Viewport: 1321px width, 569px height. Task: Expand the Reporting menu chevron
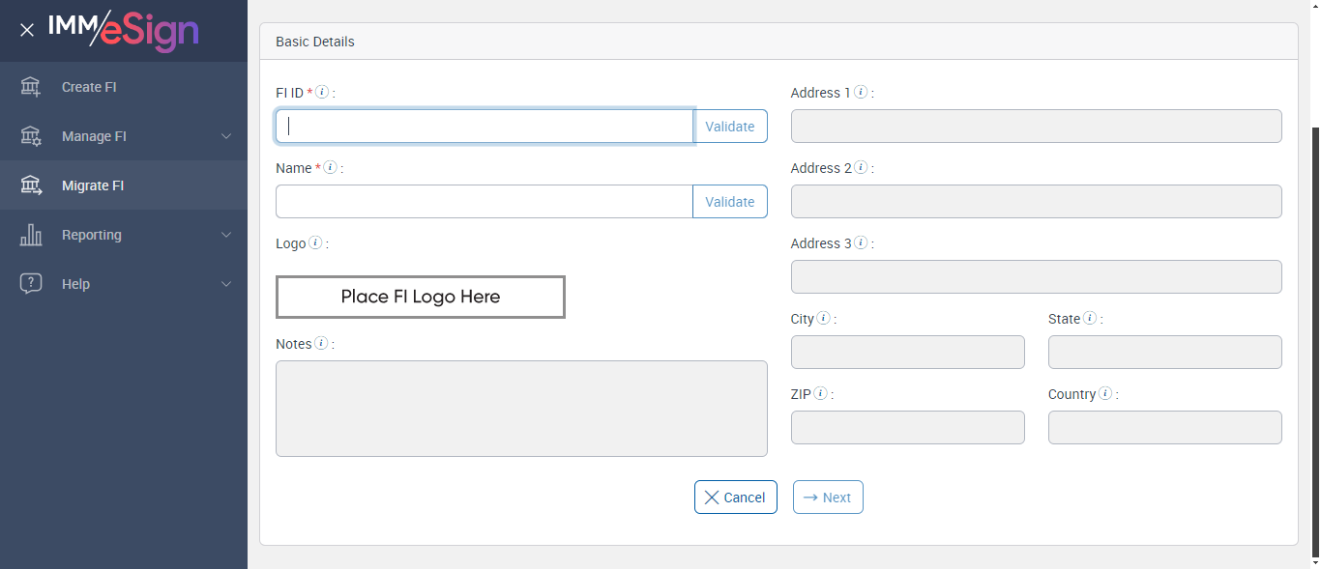(x=226, y=235)
